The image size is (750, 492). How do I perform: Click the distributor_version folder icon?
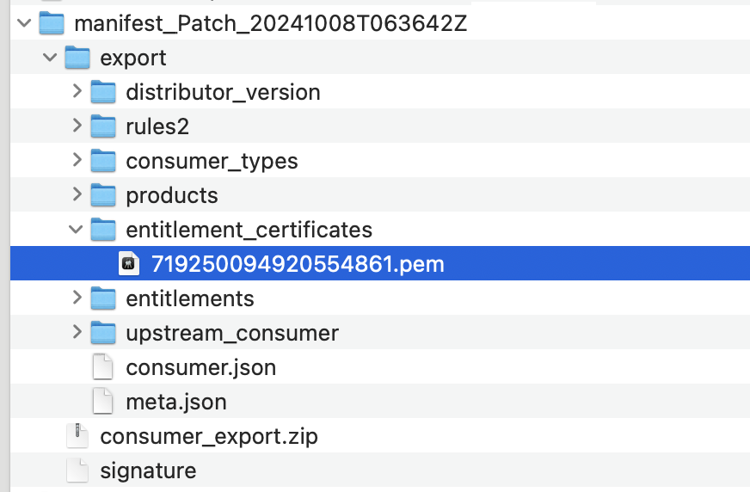tap(103, 92)
